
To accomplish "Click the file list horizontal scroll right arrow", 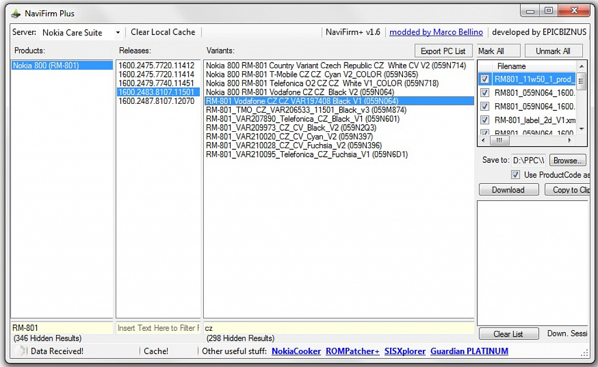I will tap(570, 141).
